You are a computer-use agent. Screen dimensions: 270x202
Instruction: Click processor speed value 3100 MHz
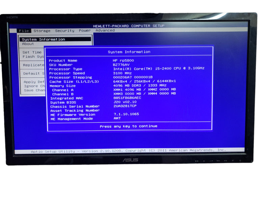point(122,73)
